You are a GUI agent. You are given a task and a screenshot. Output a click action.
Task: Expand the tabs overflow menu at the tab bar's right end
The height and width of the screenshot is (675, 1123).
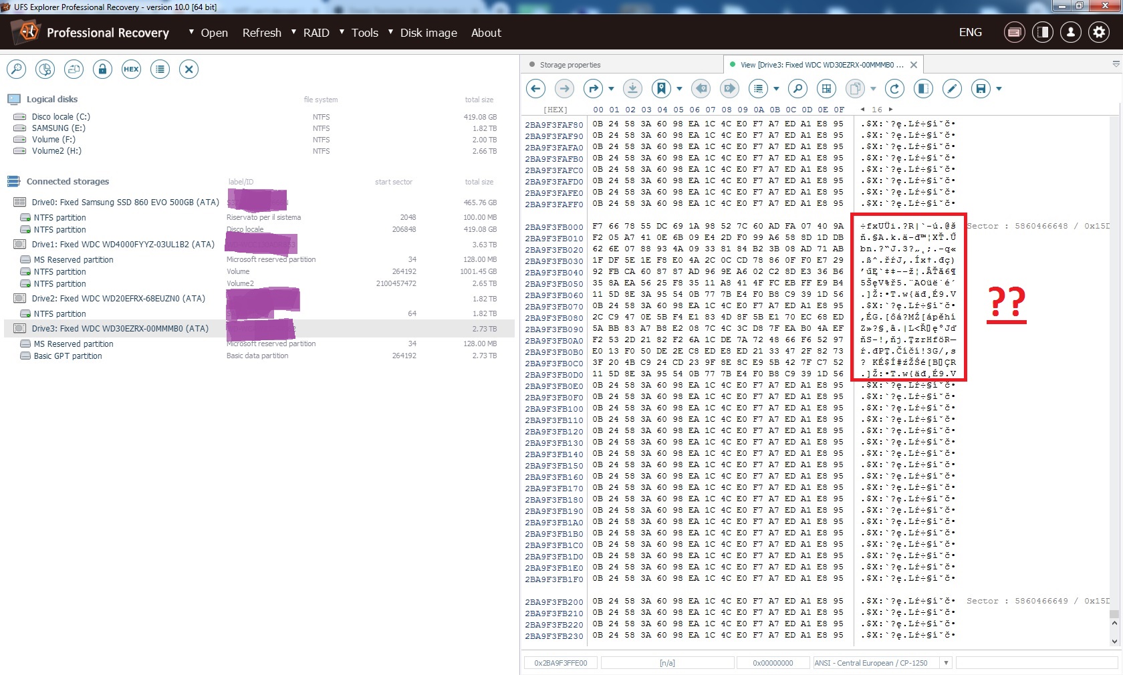1116,64
